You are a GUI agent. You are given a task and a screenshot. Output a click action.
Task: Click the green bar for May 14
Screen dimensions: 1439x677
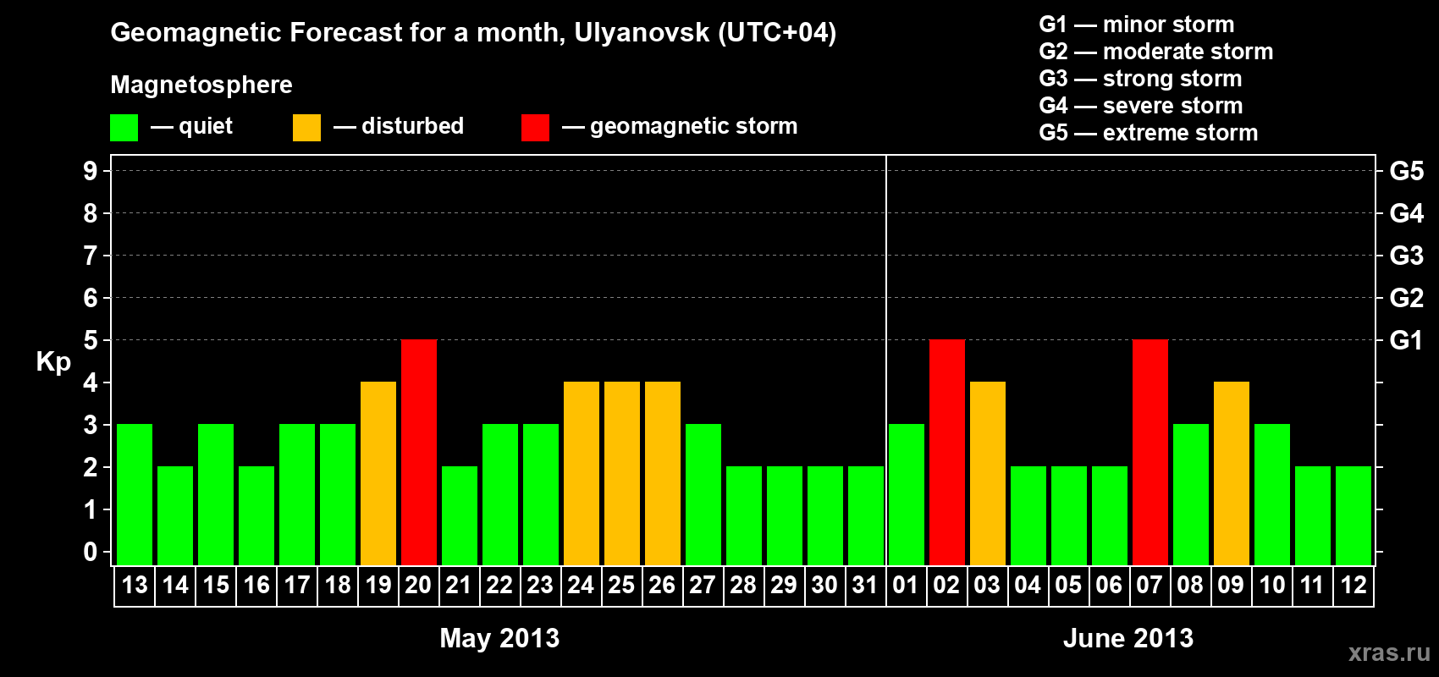[x=175, y=515]
